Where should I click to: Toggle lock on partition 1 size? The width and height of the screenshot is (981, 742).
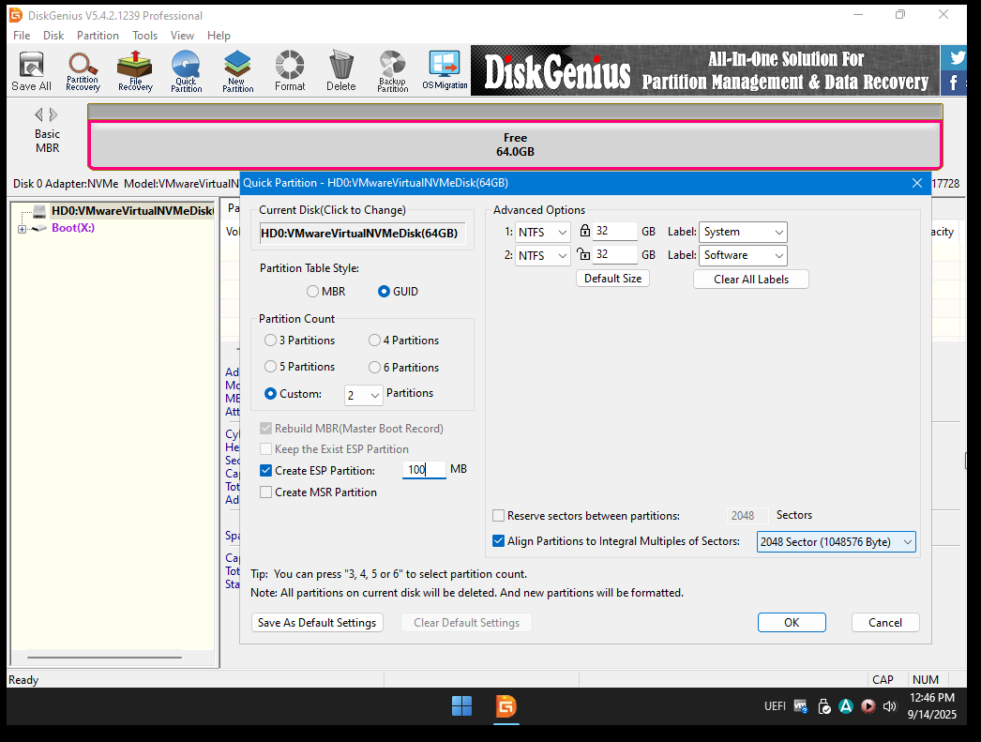point(584,230)
